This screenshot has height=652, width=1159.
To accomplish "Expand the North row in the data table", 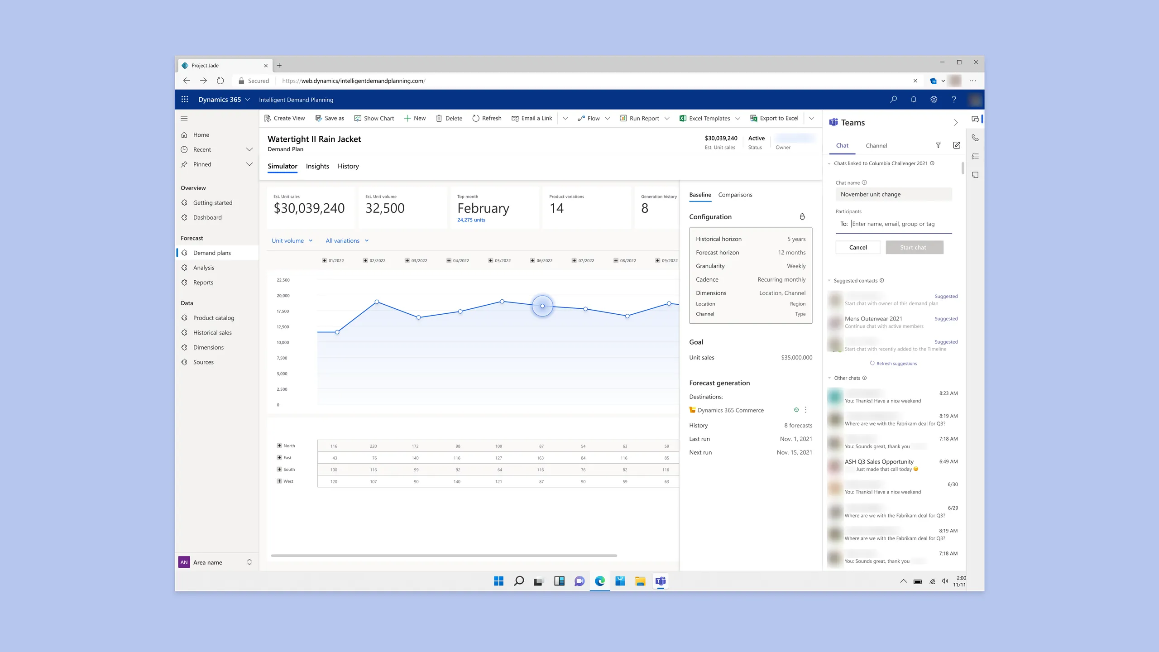I will [279, 446].
